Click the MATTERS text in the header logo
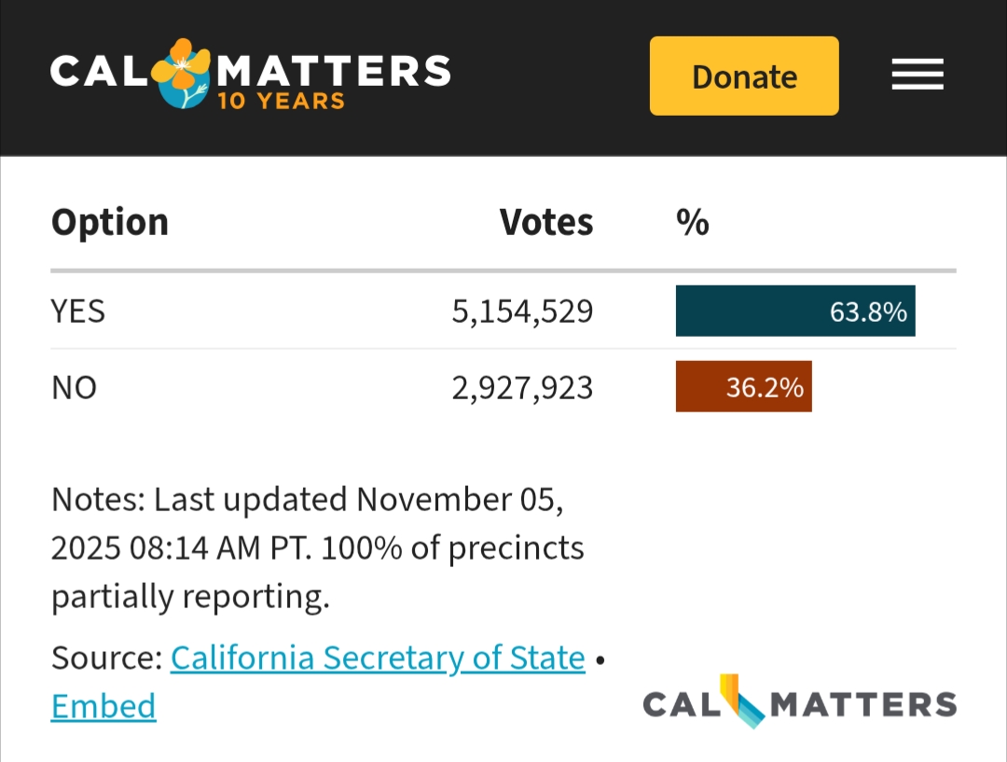This screenshot has width=1007, height=762. (334, 69)
